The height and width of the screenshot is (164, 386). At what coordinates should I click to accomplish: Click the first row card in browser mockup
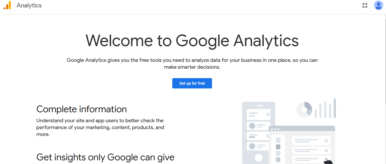point(311,141)
